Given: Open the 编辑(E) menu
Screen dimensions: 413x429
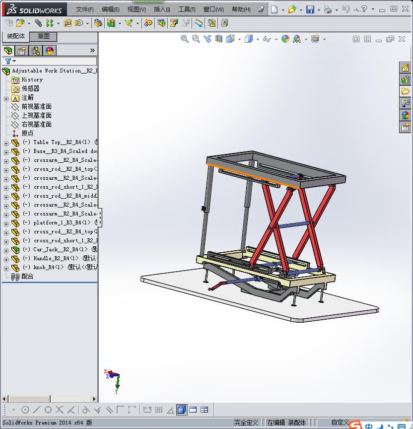Looking at the screenshot, I should 111,9.
